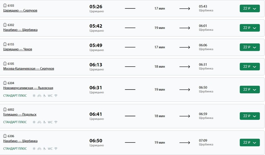Open the Голицыно — Подольск route link
The image size is (265, 155).
(x=20, y=115)
